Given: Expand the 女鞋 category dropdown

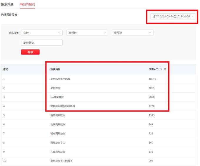Looking at the screenshot, I should point(42,33).
